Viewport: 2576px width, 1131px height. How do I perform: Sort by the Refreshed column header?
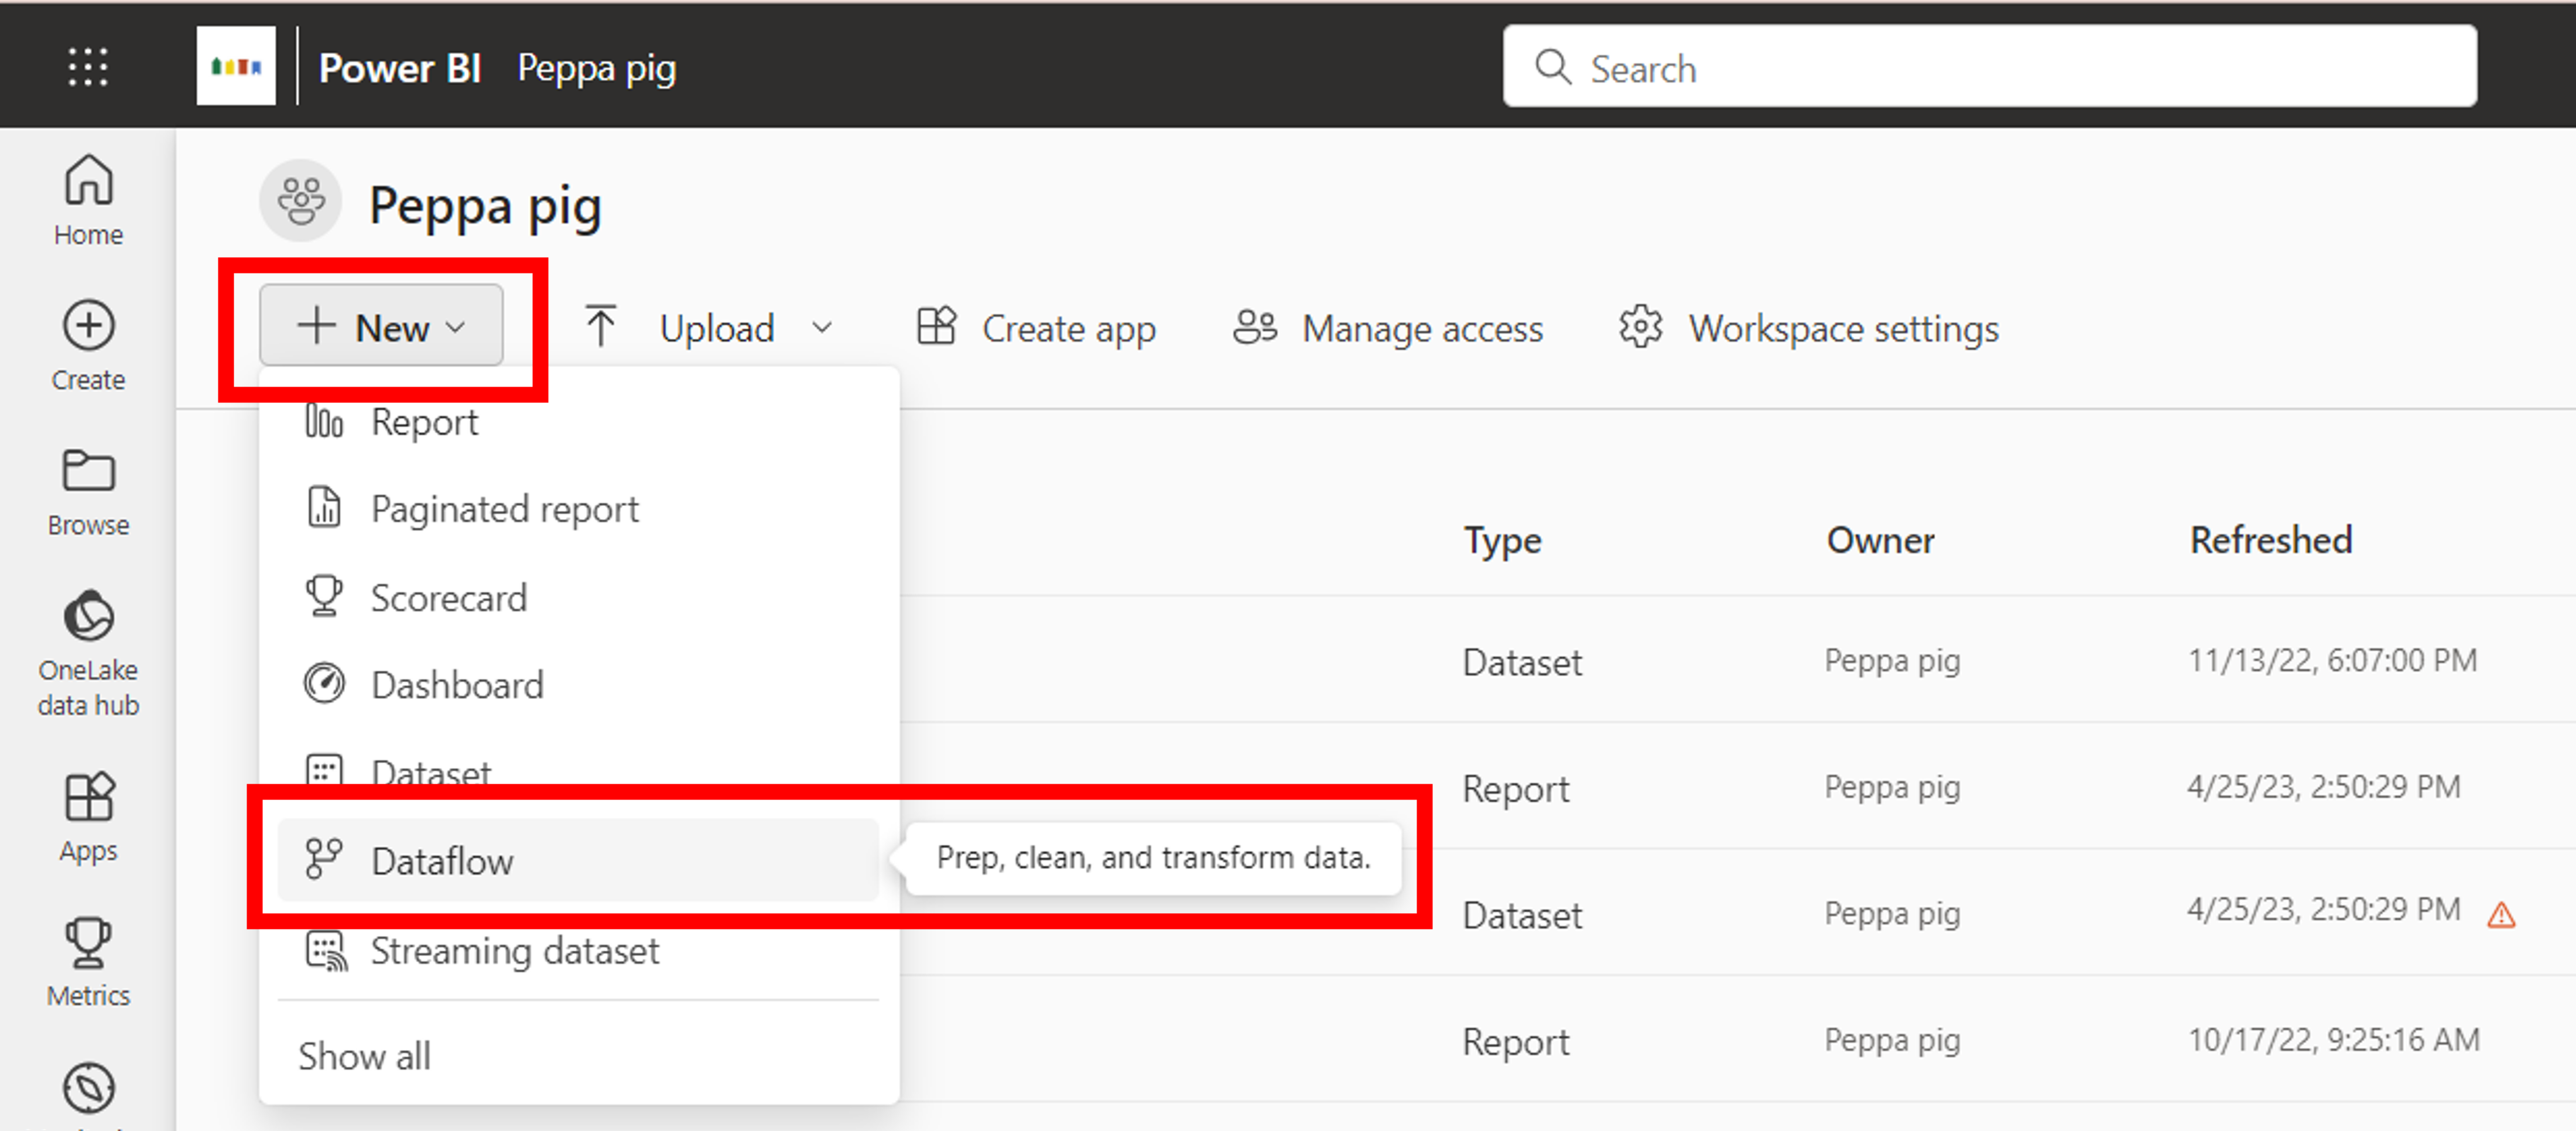click(x=2271, y=540)
